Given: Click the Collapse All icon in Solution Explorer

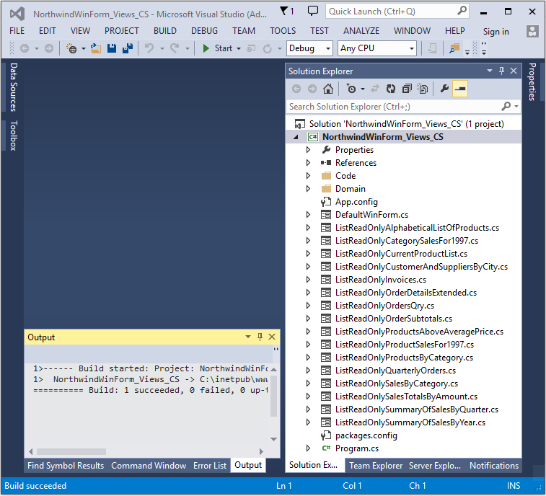Looking at the screenshot, I should tap(407, 89).
